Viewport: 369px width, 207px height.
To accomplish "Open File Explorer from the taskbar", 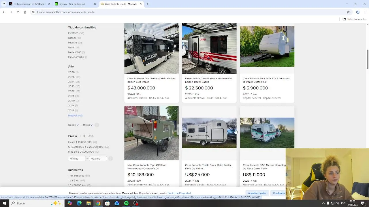I will click(89, 203).
